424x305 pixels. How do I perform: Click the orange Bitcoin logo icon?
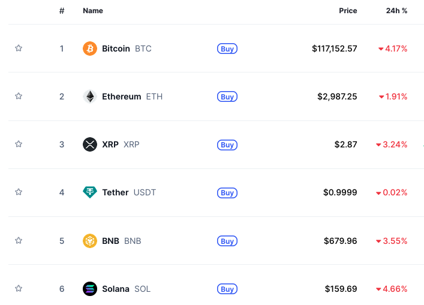tap(90, 49)
